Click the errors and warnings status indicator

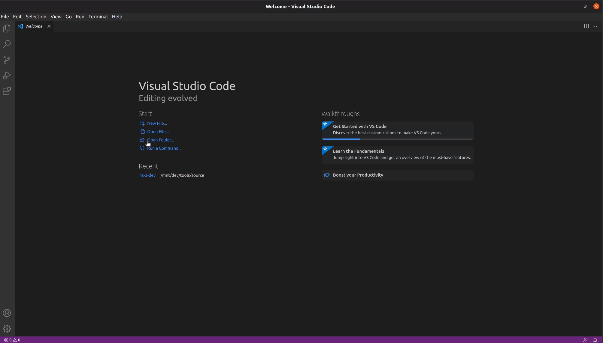[12, 340]
